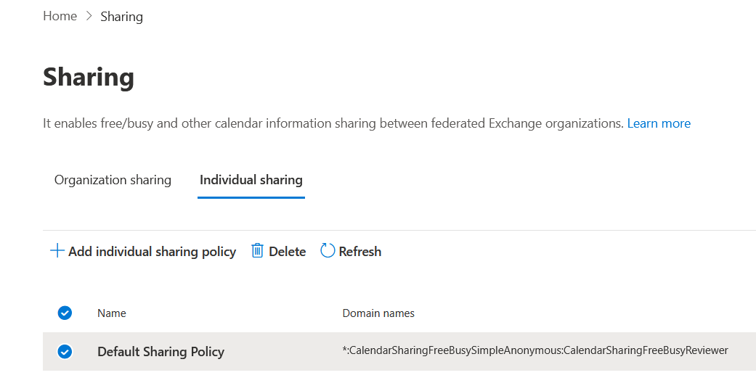Open the Learn more link
756x391 pixels.
[x=659, y=123]
